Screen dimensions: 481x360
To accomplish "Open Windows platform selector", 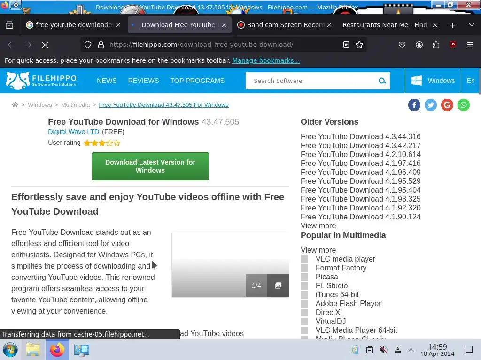I will (433, 81).
